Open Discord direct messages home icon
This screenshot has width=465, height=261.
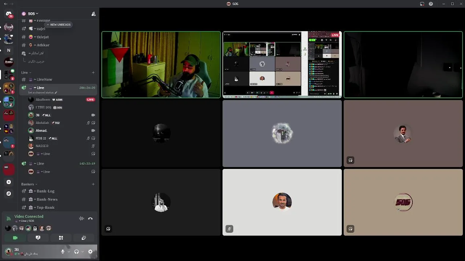pos(9,14)
